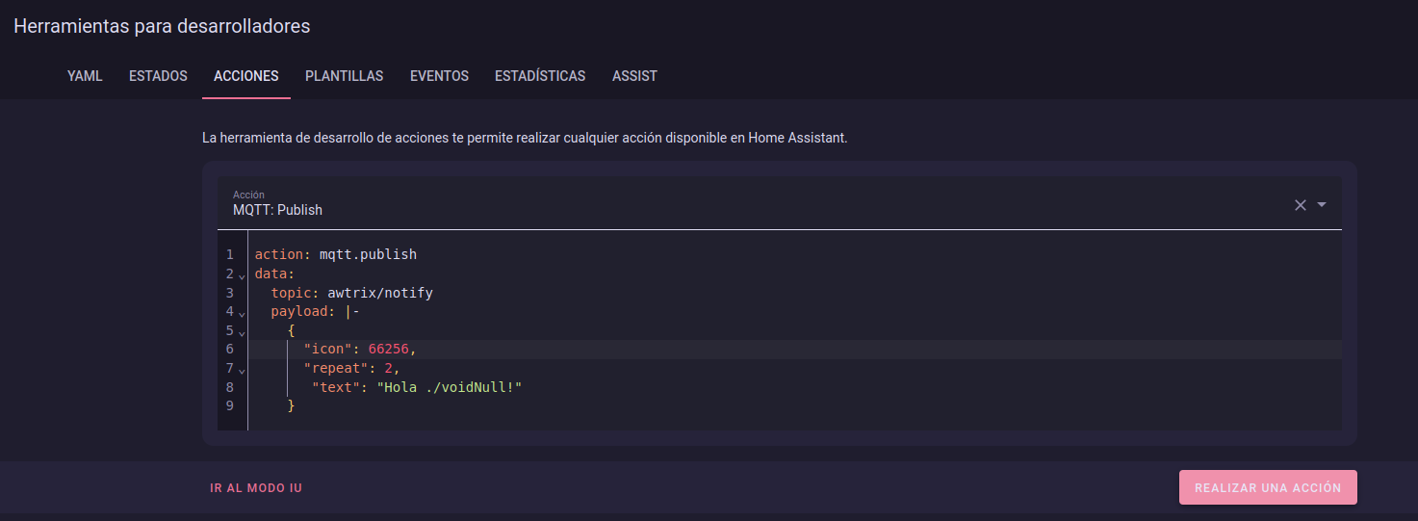Place cursor on the awtrix/notify topic value
The width and height of the screenshot is (1418, 521).
click(378, 293)
